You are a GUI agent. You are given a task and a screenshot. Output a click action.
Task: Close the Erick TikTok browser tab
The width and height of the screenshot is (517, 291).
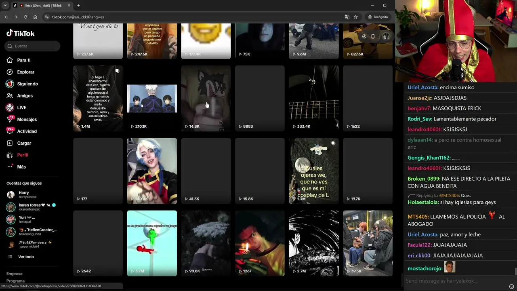(69, 6)
